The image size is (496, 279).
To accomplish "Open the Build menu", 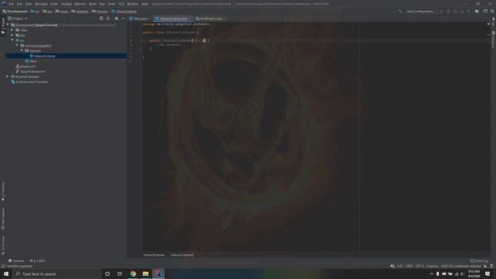I will [93, 4].
